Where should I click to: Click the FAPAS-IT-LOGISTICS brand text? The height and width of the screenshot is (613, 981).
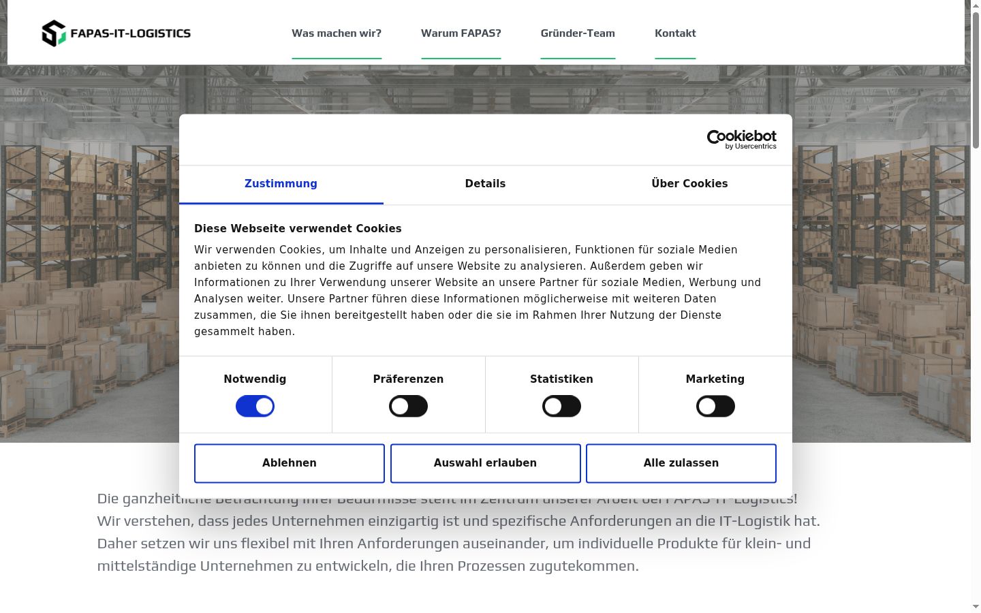coord(131,33)
